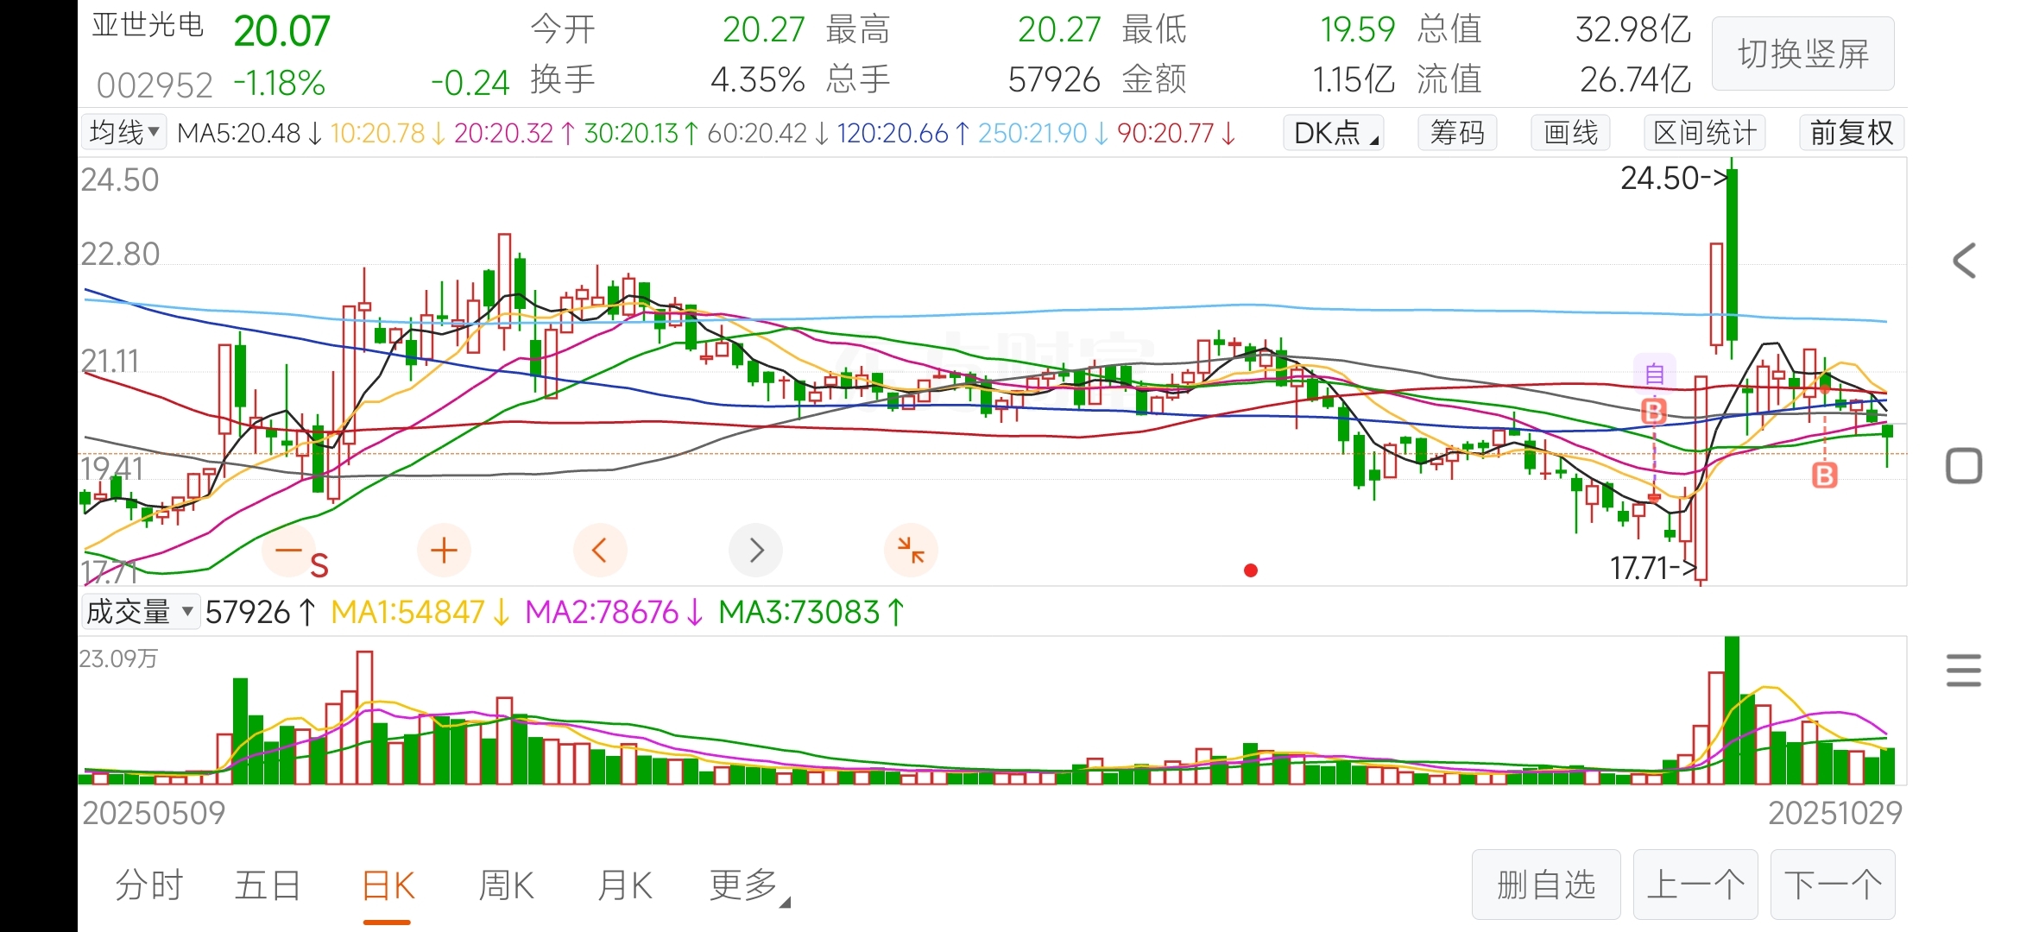Open the 均线 indicator dropdown
The image size is (2020, 932).
(x=125, y=133)
